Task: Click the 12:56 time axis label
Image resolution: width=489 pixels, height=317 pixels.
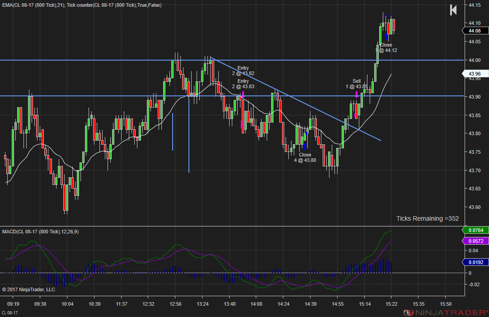Action: point(175,304)
